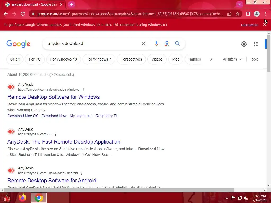Open options for the windows downloads result
Screen dimensions: 271x203
point(83,90)
